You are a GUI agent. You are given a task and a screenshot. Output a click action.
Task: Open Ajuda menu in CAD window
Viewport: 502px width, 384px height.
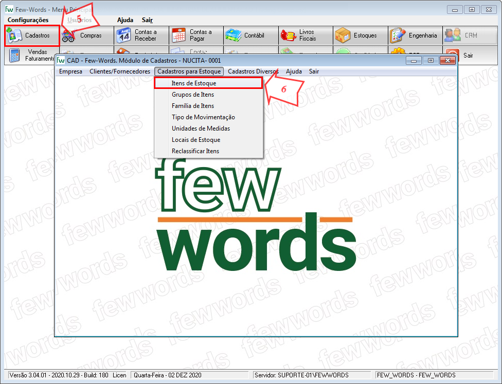(x=294, y=71)
